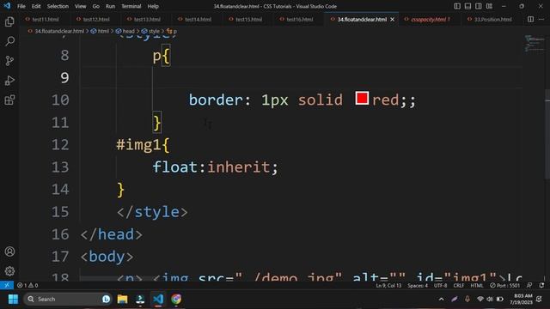
Task: Click the VS Code logo in title bar
Action: 7,6
